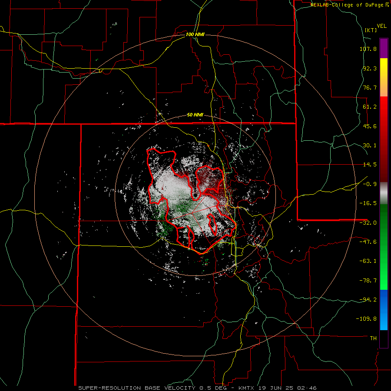Pick the green inbound segment of velocity bar

pyautogui.click(x=384, y=247)
